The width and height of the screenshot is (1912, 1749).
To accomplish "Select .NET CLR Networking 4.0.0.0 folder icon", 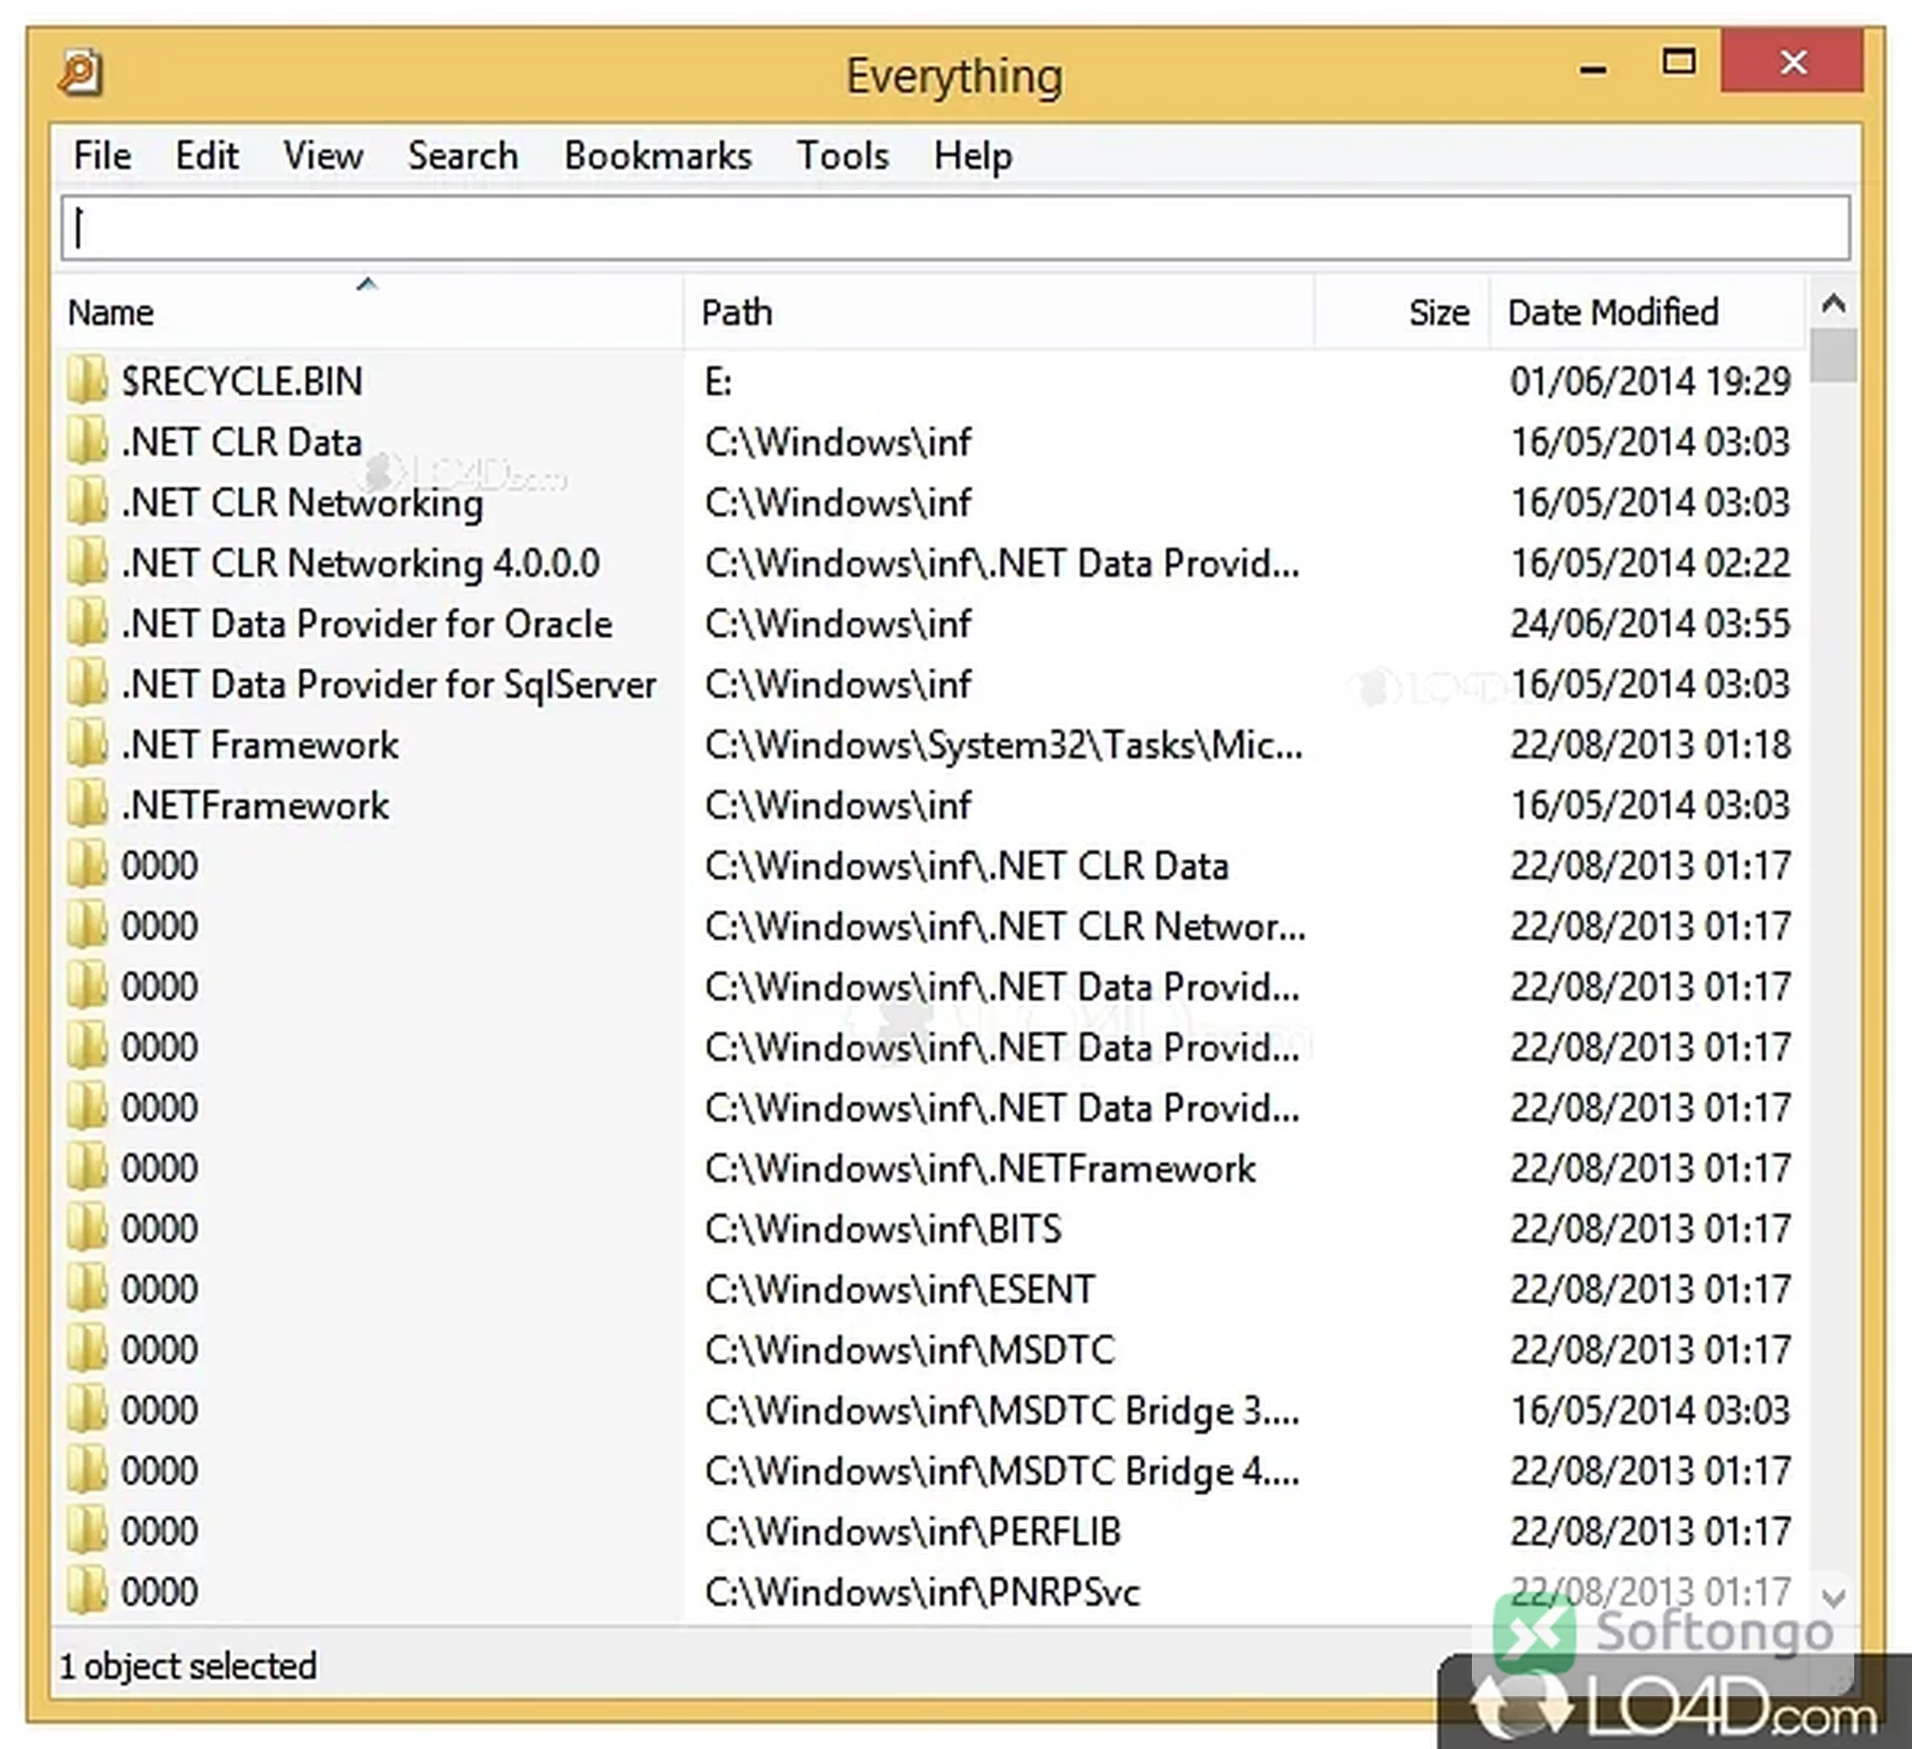I will pyautogui.click(x=88, y=562).
